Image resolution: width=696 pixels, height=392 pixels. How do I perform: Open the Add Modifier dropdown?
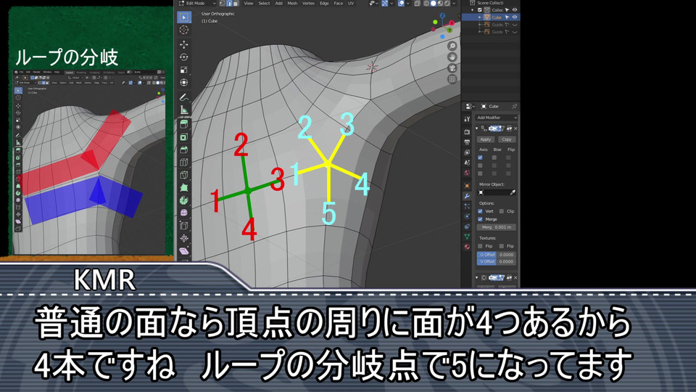[x=497, y=118]
